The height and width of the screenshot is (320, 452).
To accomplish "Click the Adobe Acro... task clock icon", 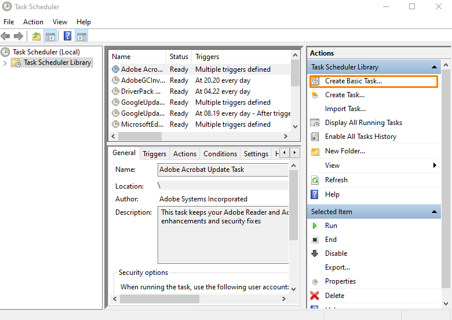I will point(115,69).
